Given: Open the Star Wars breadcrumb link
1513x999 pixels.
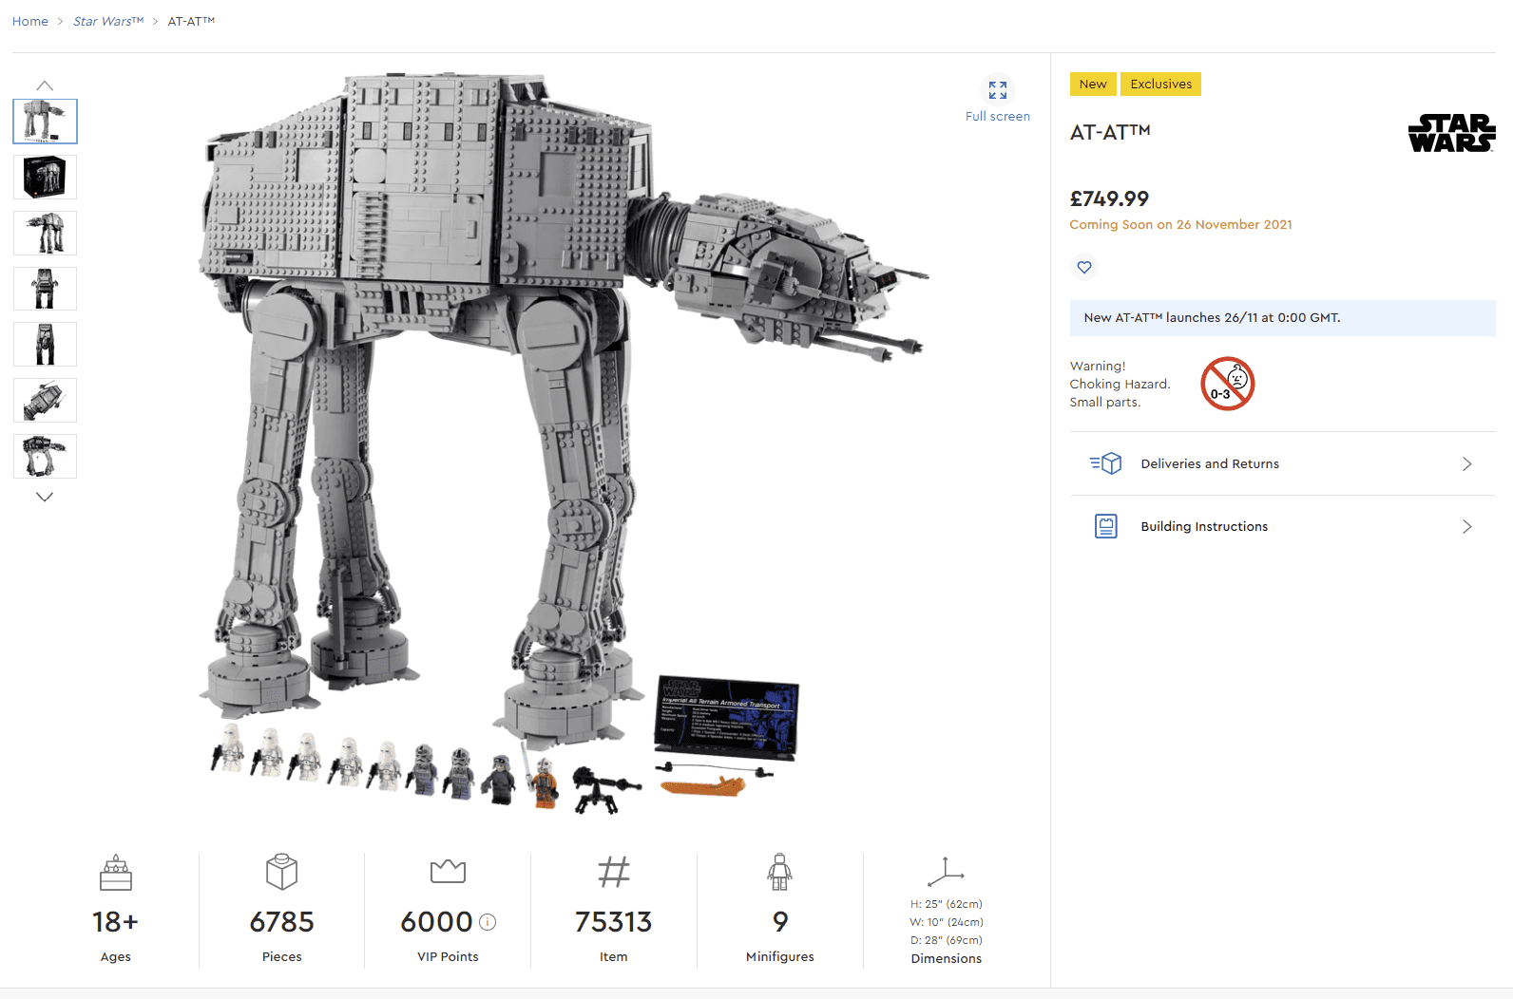Looking at the screenshot, I should pyautogui.click(x=107, y=22).
